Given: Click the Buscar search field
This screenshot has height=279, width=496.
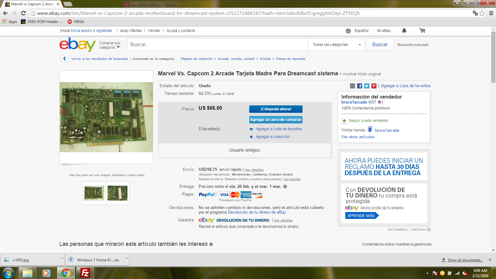Looking at the screenshot, I should point(218,45).
